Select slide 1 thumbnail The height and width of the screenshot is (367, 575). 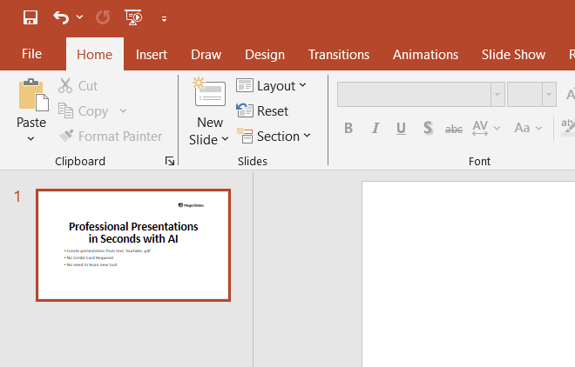[x=133, y=245]
